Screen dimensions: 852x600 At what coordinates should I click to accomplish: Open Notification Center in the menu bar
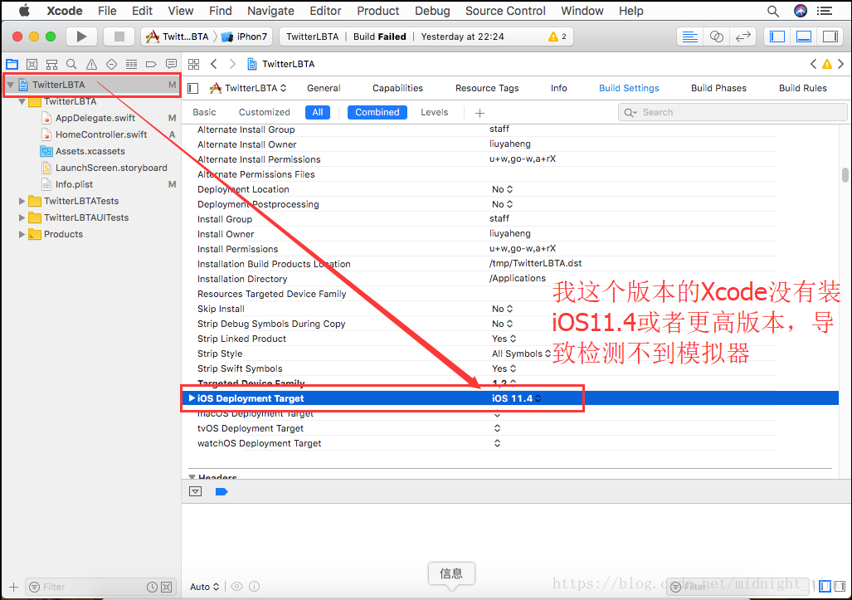click(x=825, y=11)
